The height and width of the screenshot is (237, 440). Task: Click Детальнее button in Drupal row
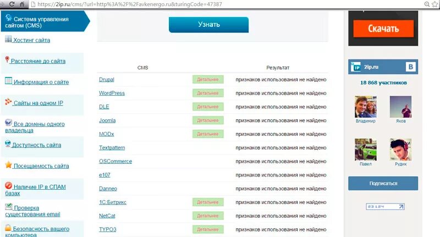tap(208, 79)
